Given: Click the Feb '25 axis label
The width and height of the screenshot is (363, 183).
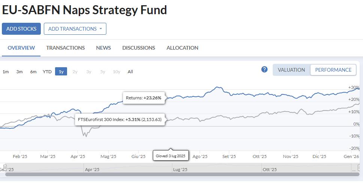Looking at the screenshot, I should [x=20, y=156].
